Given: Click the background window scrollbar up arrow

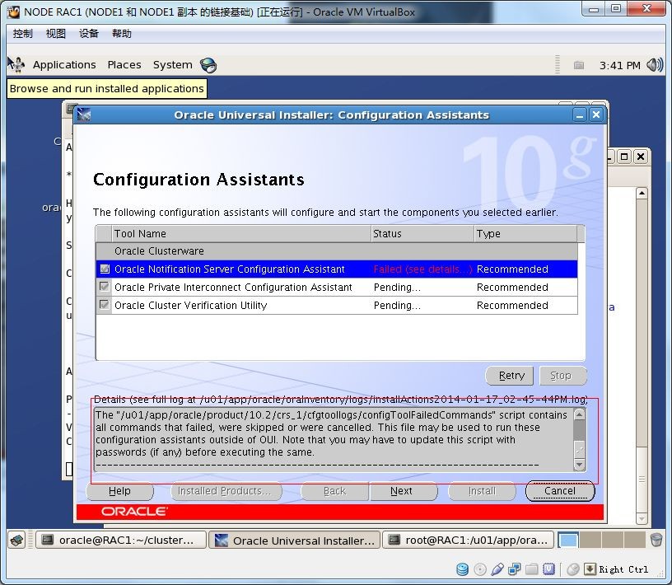Looking at the screenshot, I should click(642, 194).
